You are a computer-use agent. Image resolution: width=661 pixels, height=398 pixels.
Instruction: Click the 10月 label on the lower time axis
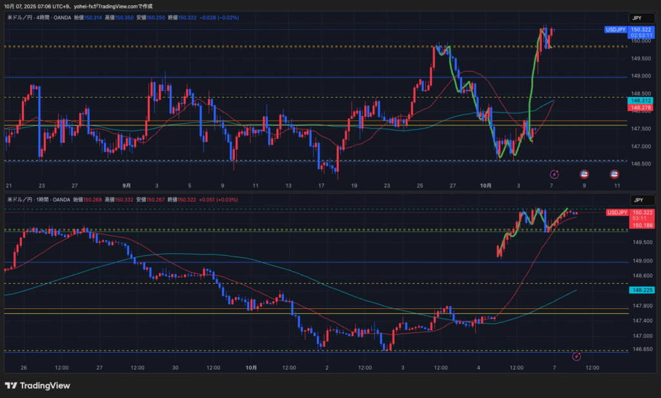coord(252,368)
